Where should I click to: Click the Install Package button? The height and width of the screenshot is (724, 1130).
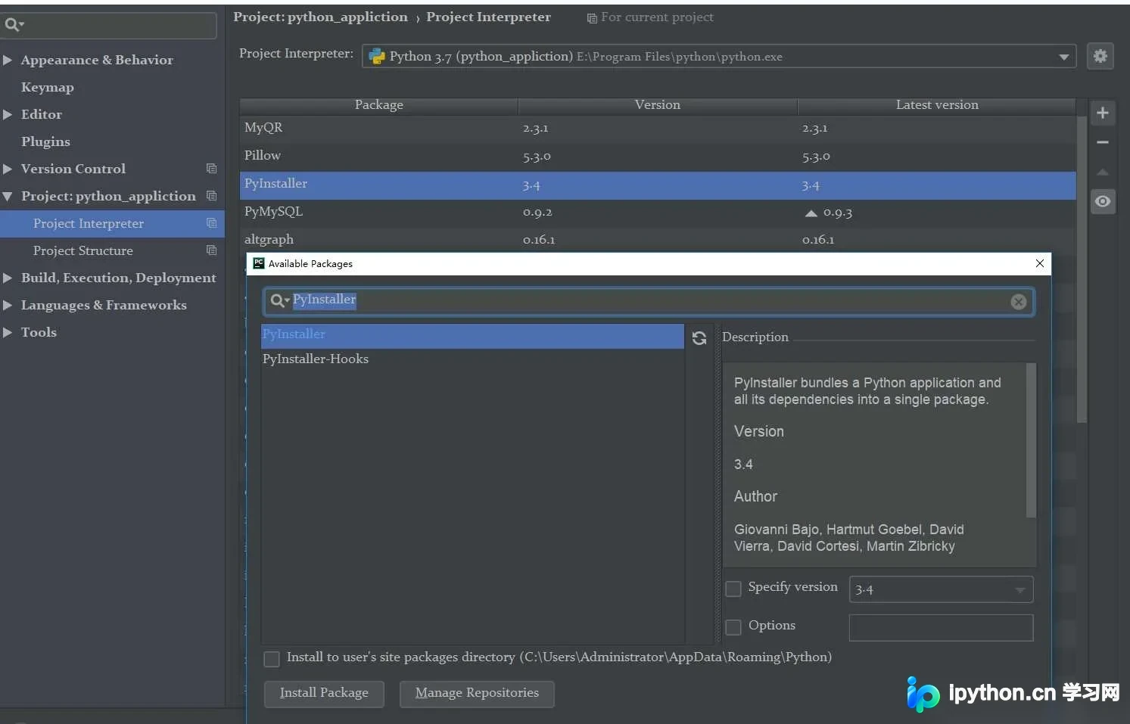coord(324,694)
